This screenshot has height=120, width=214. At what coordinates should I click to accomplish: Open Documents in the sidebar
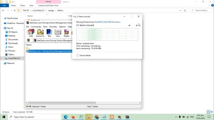pyautogui.click(x=11, y=39)
